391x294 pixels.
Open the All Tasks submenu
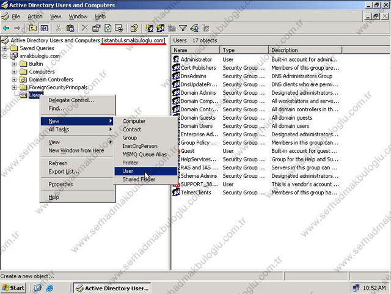point(78,130)
